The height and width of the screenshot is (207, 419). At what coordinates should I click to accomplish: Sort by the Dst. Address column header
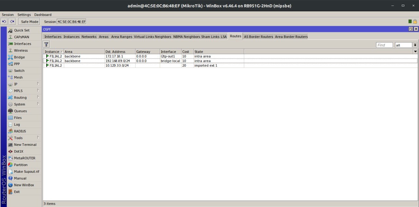click(x=120, y=52)
